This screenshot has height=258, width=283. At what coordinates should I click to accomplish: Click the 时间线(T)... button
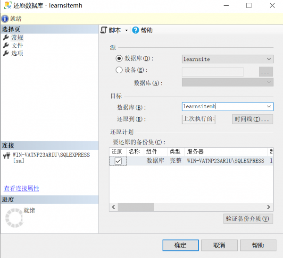[253, 119]
